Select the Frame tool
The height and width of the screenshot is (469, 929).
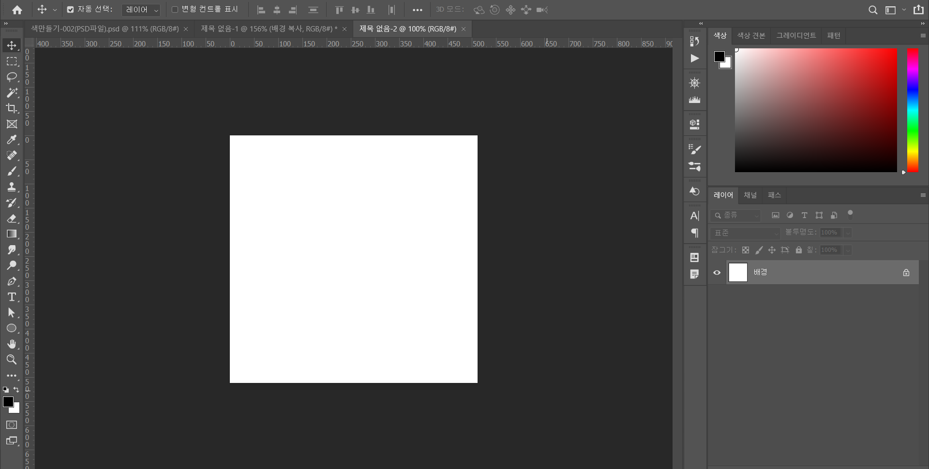point(12,124)
